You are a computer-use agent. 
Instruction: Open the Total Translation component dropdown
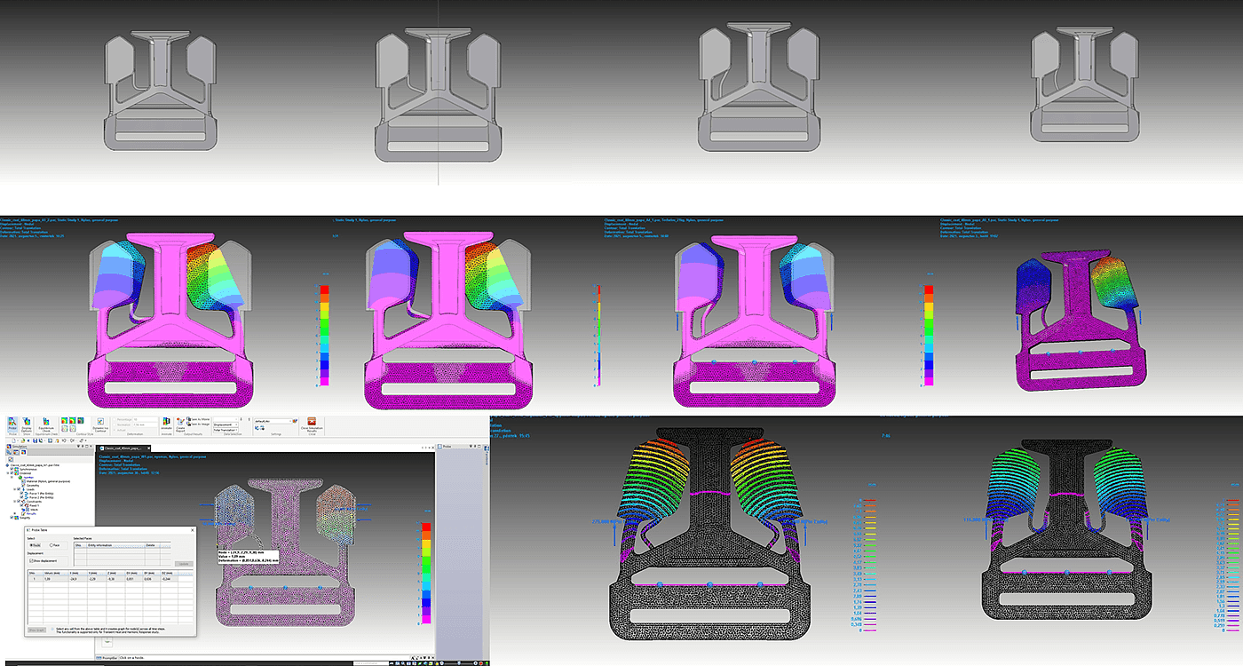point(225,430)
